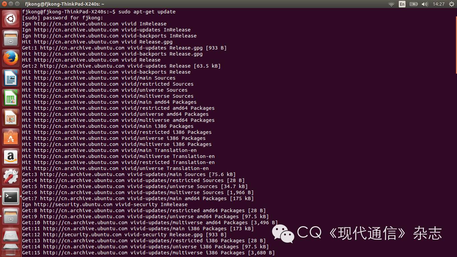457x257 pixels.
Task: Open LibreOffice Writer from the launcher
Action: [x=11, y=78]
